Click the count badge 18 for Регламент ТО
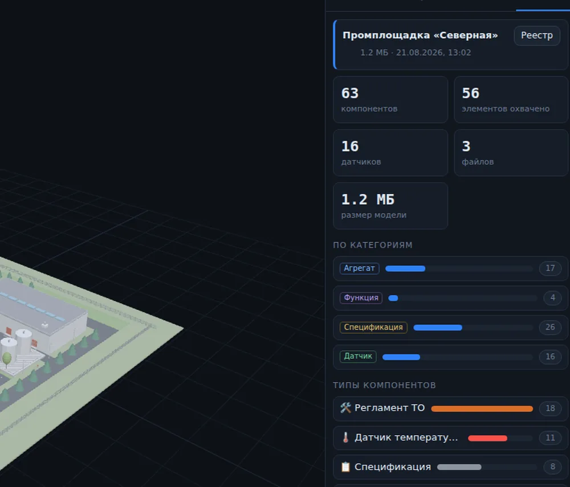570x487 pixels. tap(550, 408)
